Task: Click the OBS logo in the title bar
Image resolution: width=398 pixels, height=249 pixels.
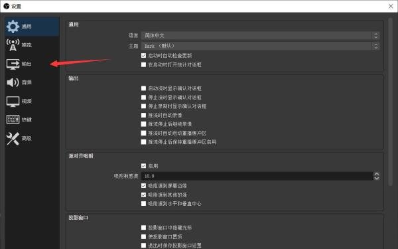Action: tap(7, 6)
